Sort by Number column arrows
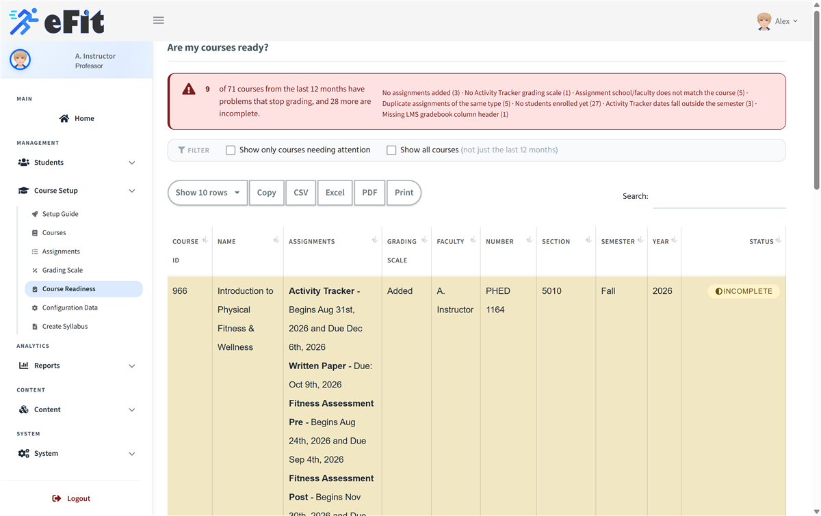 [529, 240]
